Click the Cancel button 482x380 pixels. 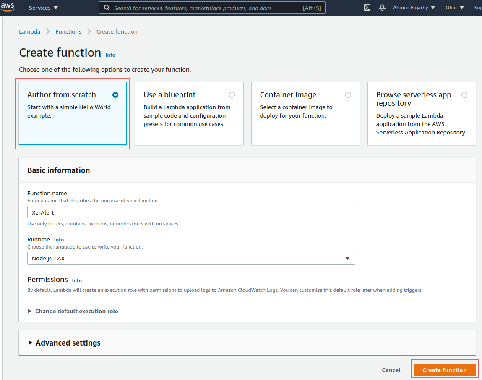pyautogui.click(x=391, y=370)
